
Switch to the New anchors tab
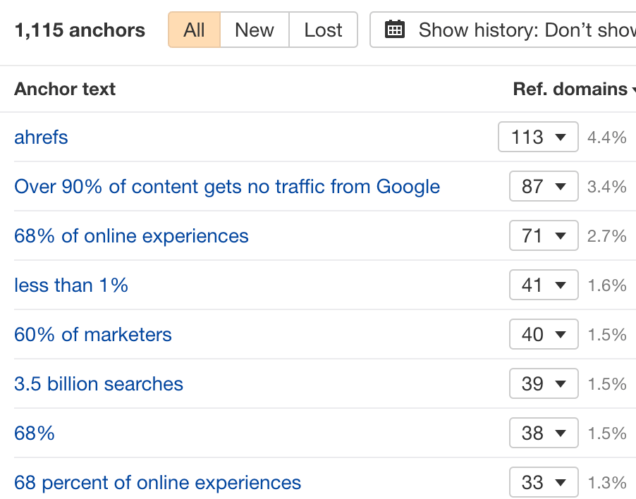254,30
